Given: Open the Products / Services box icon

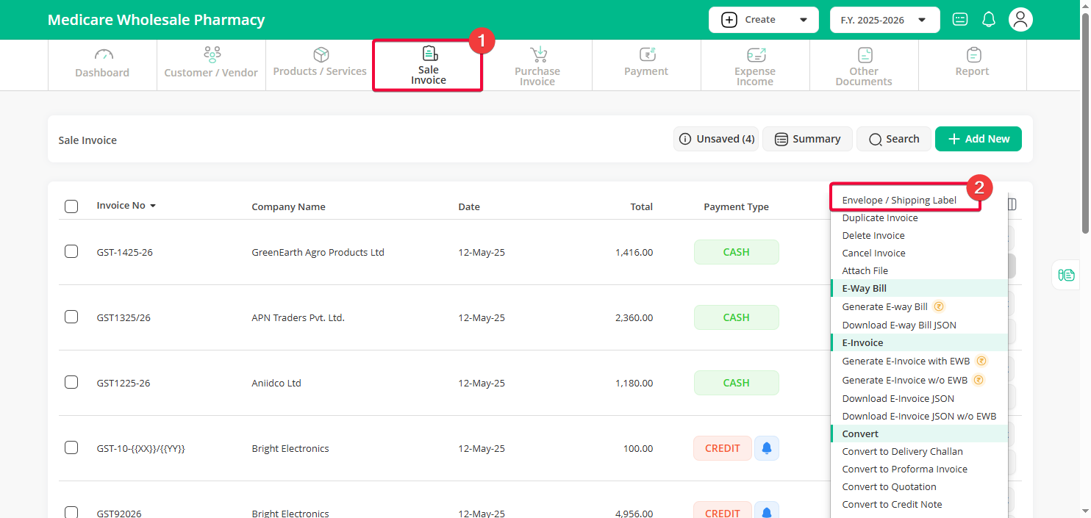Looking at the screenshot, I should (321, 55).
